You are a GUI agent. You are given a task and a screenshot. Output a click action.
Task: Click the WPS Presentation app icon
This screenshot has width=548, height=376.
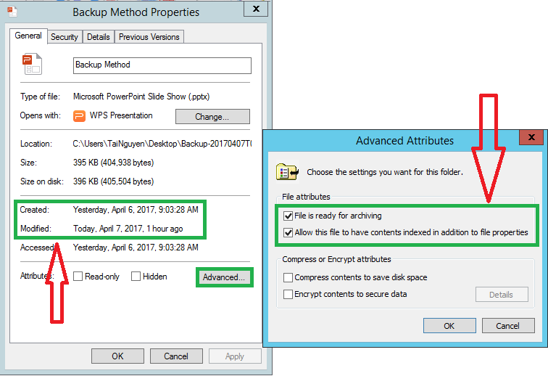point(80,115)
